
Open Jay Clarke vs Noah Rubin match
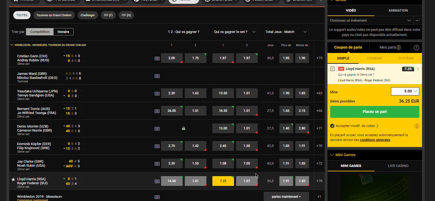pyautogui.click(x=31, y=163)
